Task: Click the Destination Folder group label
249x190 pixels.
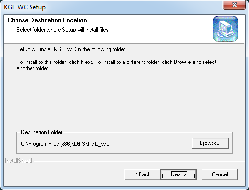Action: [x=42, y=132]
